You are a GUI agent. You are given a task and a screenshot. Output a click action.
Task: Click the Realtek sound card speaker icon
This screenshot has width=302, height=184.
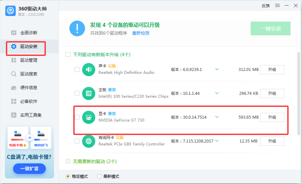pos(88,70)
